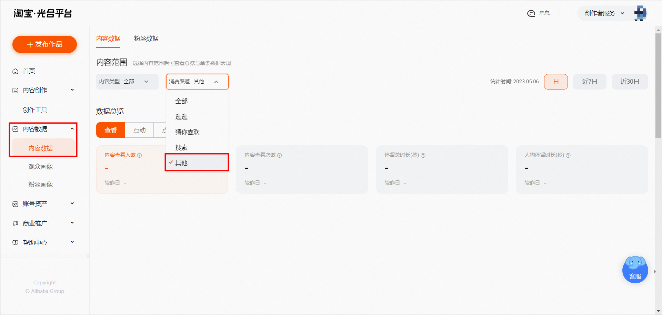Viewport: 662px width, 315px height.
Task: Choose 猜你喜欢 in the 消费渠道 list
Action: [x=197, y=132]
